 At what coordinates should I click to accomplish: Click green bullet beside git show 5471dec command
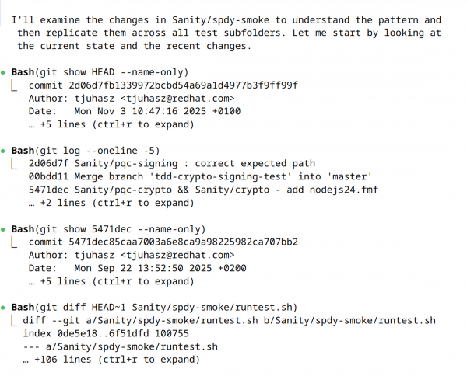pyautogui.click(x=5, y=229)
